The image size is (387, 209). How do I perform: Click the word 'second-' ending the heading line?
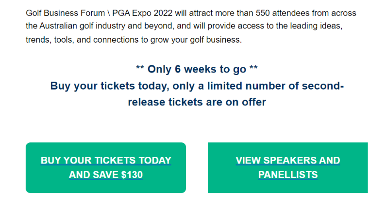(x=323, y=86)
